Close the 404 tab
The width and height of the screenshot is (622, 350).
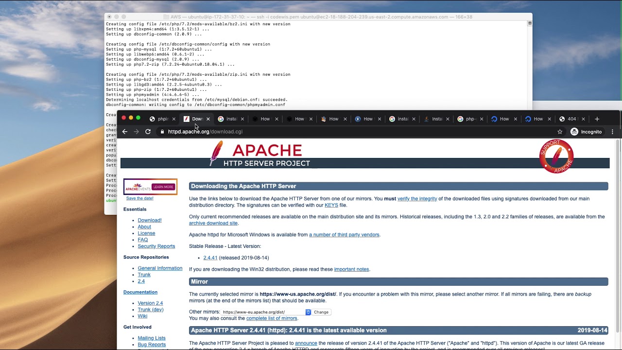[x=583, y=119]
